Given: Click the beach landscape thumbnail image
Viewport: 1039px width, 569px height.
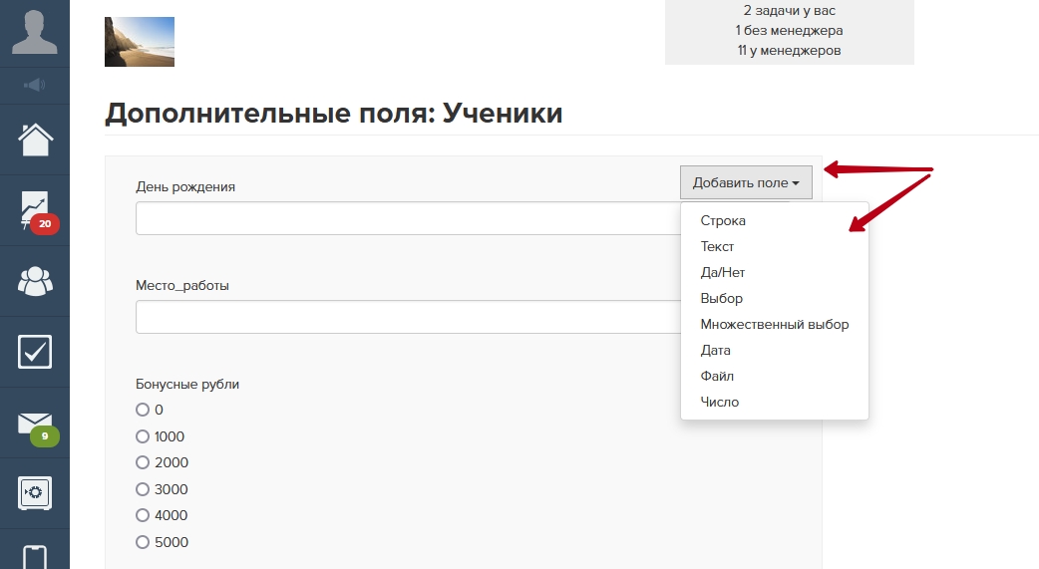Looking at the screenshot, I should [x=140, y=42].
